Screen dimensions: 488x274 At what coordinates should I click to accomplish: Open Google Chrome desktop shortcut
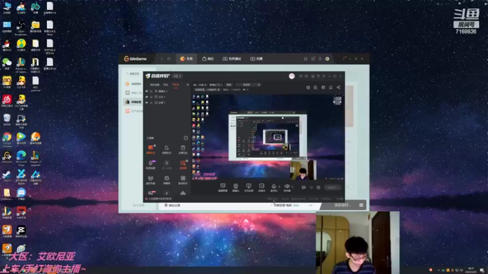click(x=7, y=139)
